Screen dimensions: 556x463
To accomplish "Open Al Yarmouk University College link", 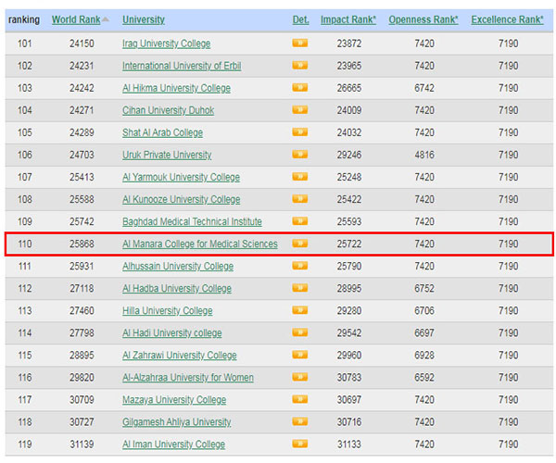I will tap(181, 178).
